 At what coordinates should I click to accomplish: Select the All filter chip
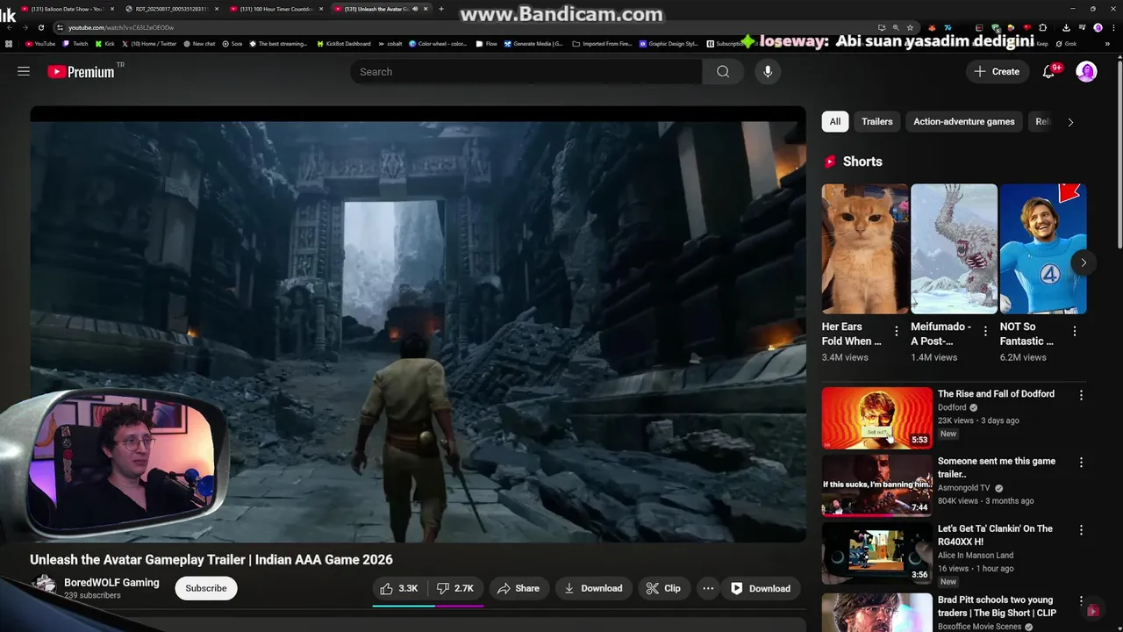pos(835,122)
